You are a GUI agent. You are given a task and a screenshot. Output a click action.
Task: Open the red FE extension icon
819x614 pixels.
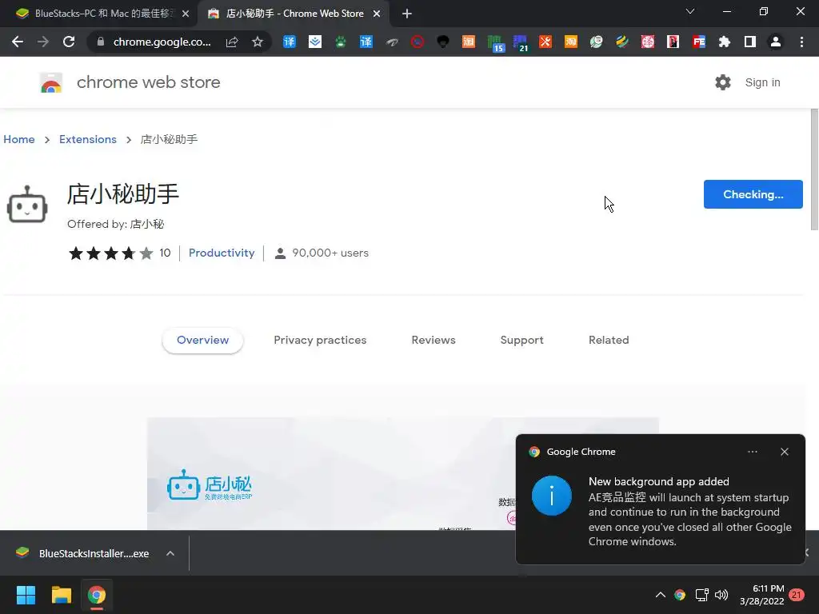click(699, 42)
